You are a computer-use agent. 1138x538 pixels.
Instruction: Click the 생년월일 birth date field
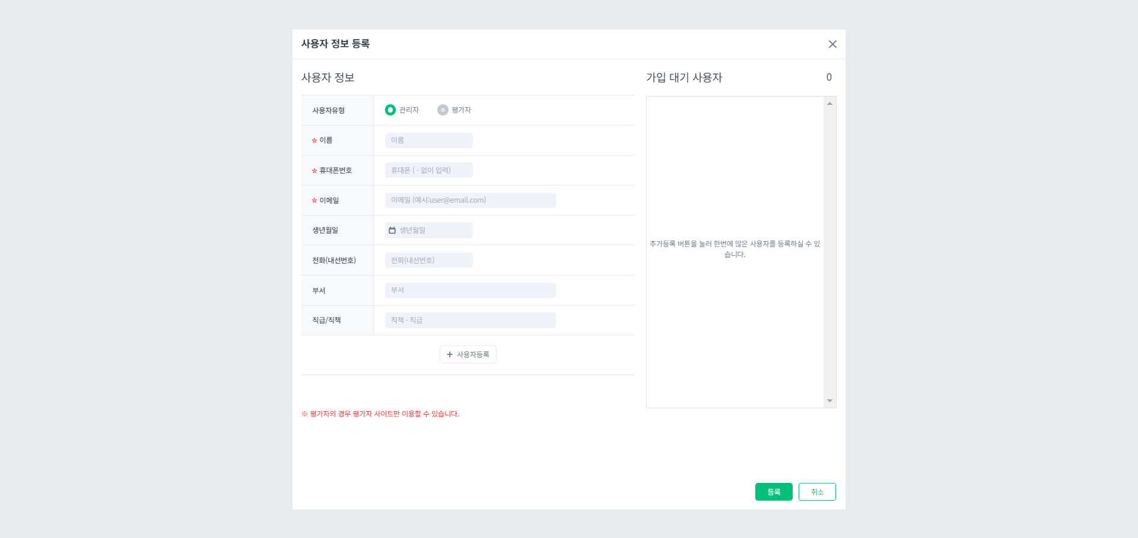pyautogui.click(x=428, y=230)
